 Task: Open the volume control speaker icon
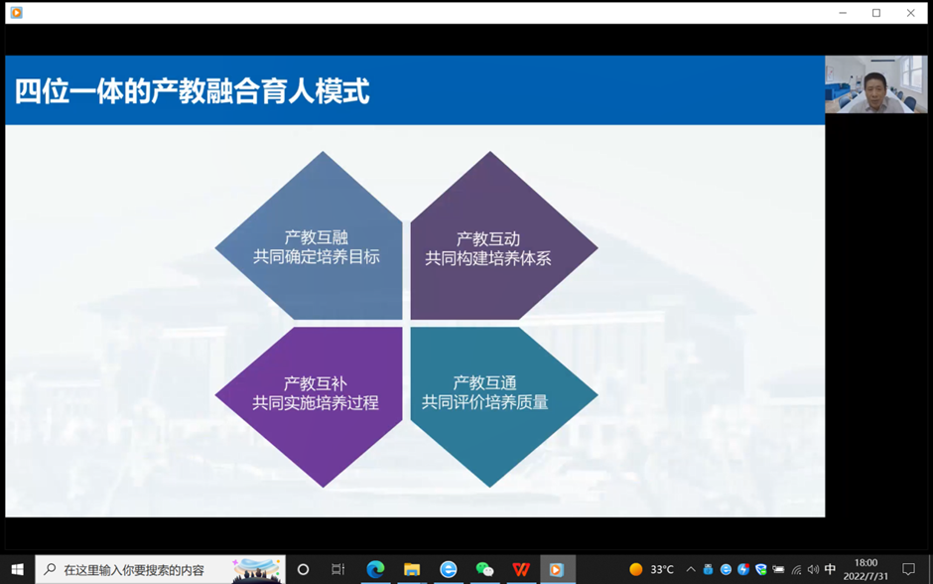[813, 570]
